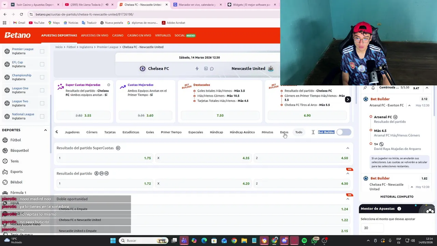Select the Esports sport icon
This screenshot has height=246, width=437.
click(5, 172)
